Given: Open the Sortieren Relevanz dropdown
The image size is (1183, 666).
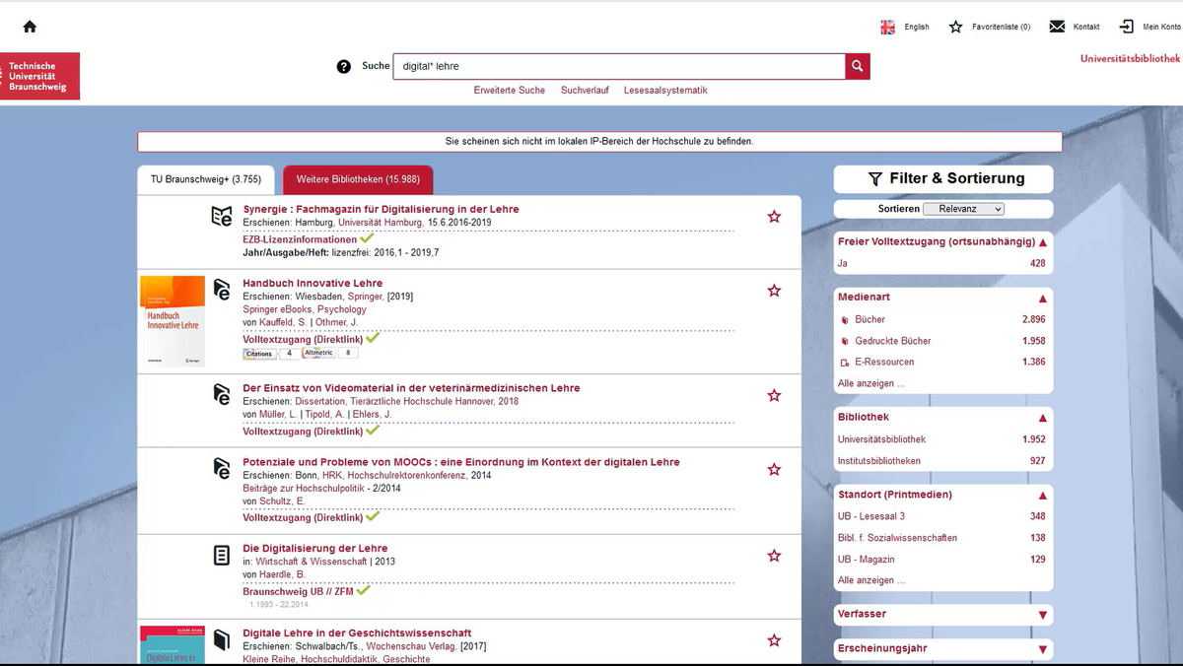Looking at the screenshot, I should click(963, 209).
